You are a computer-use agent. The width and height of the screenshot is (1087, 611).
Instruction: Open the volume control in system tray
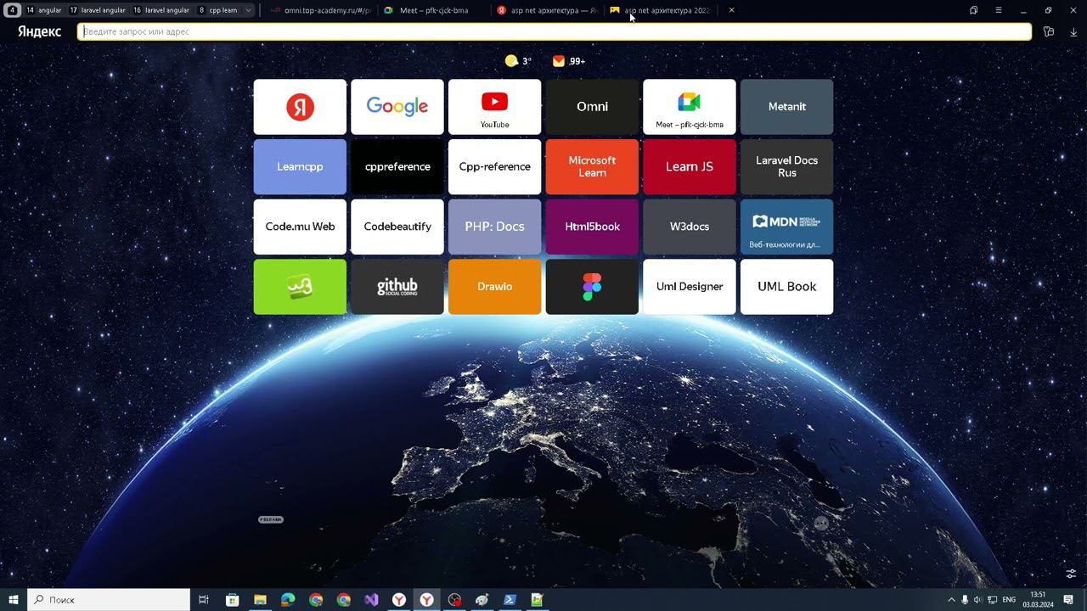coord(978,600)
